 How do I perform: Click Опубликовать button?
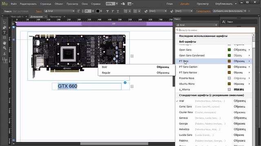coord(224,4)
